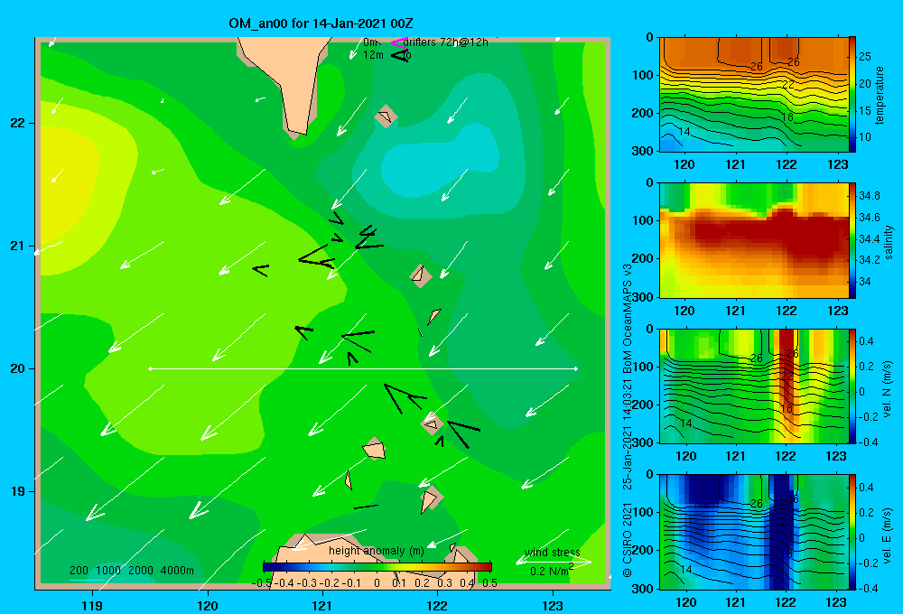Click latitude label 20 on main map

(x=17, y=368)
